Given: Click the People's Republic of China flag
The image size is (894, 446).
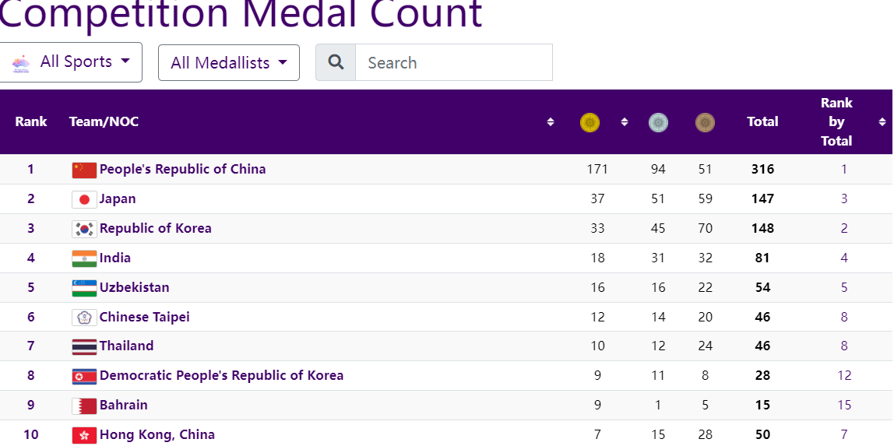Looking at the screenshot, I should [84, 170].
